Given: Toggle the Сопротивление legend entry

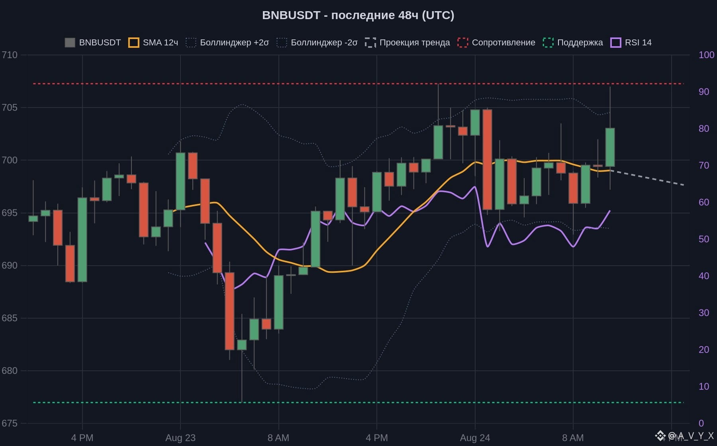Looking at the screenshot, I should tap(496, 43).
